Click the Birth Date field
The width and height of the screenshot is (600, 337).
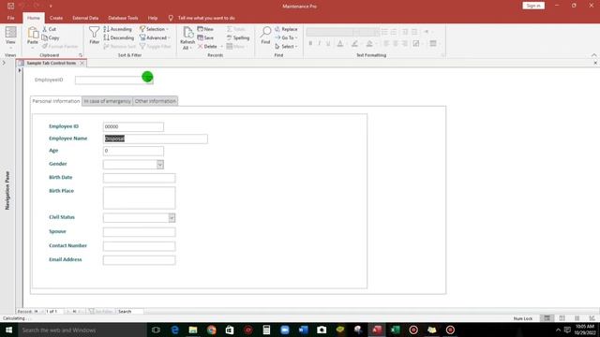pos(140,178)
